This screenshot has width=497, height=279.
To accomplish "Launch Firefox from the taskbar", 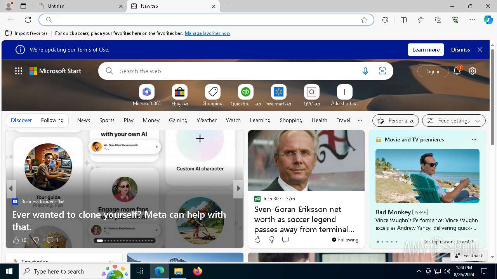I will 197,271.
